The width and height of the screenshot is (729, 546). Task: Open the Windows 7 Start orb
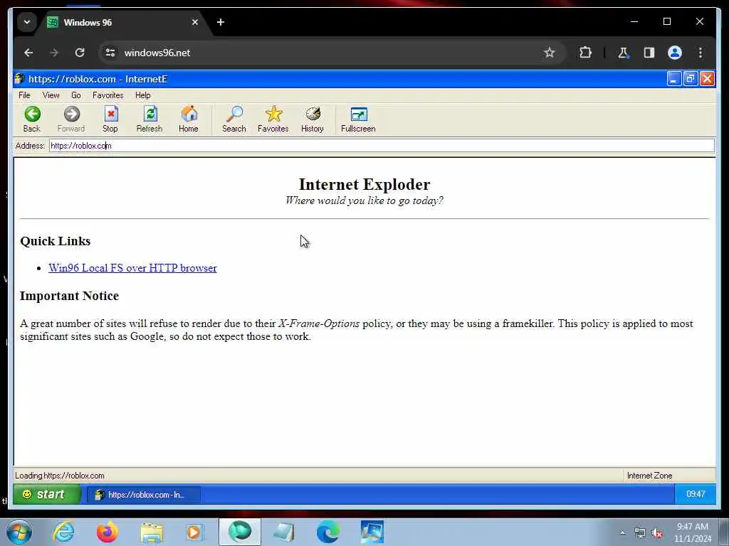pos(19,532)
